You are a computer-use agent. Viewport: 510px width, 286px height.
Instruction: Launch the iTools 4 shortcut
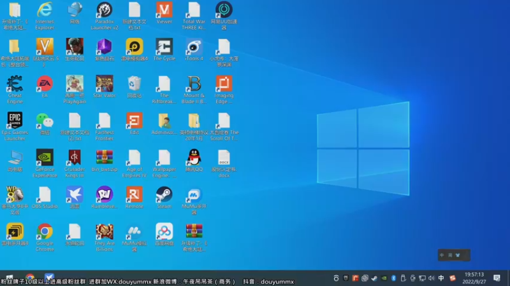194,50
